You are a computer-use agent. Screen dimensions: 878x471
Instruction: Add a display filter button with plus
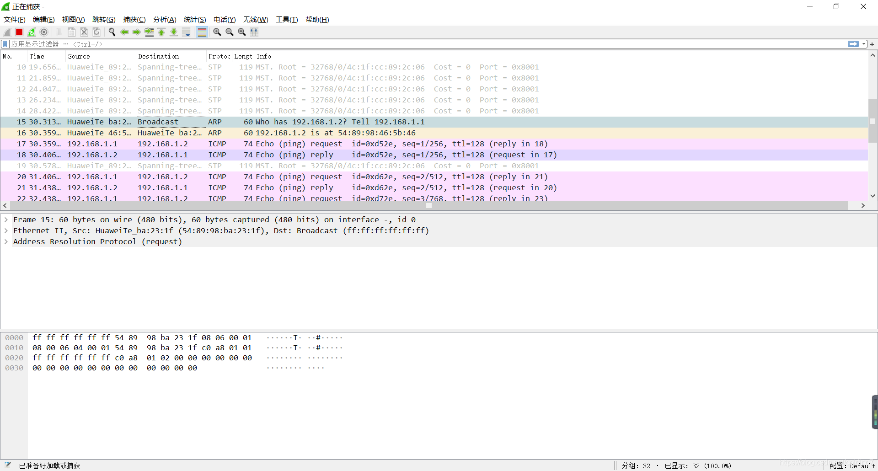(872, 44)
